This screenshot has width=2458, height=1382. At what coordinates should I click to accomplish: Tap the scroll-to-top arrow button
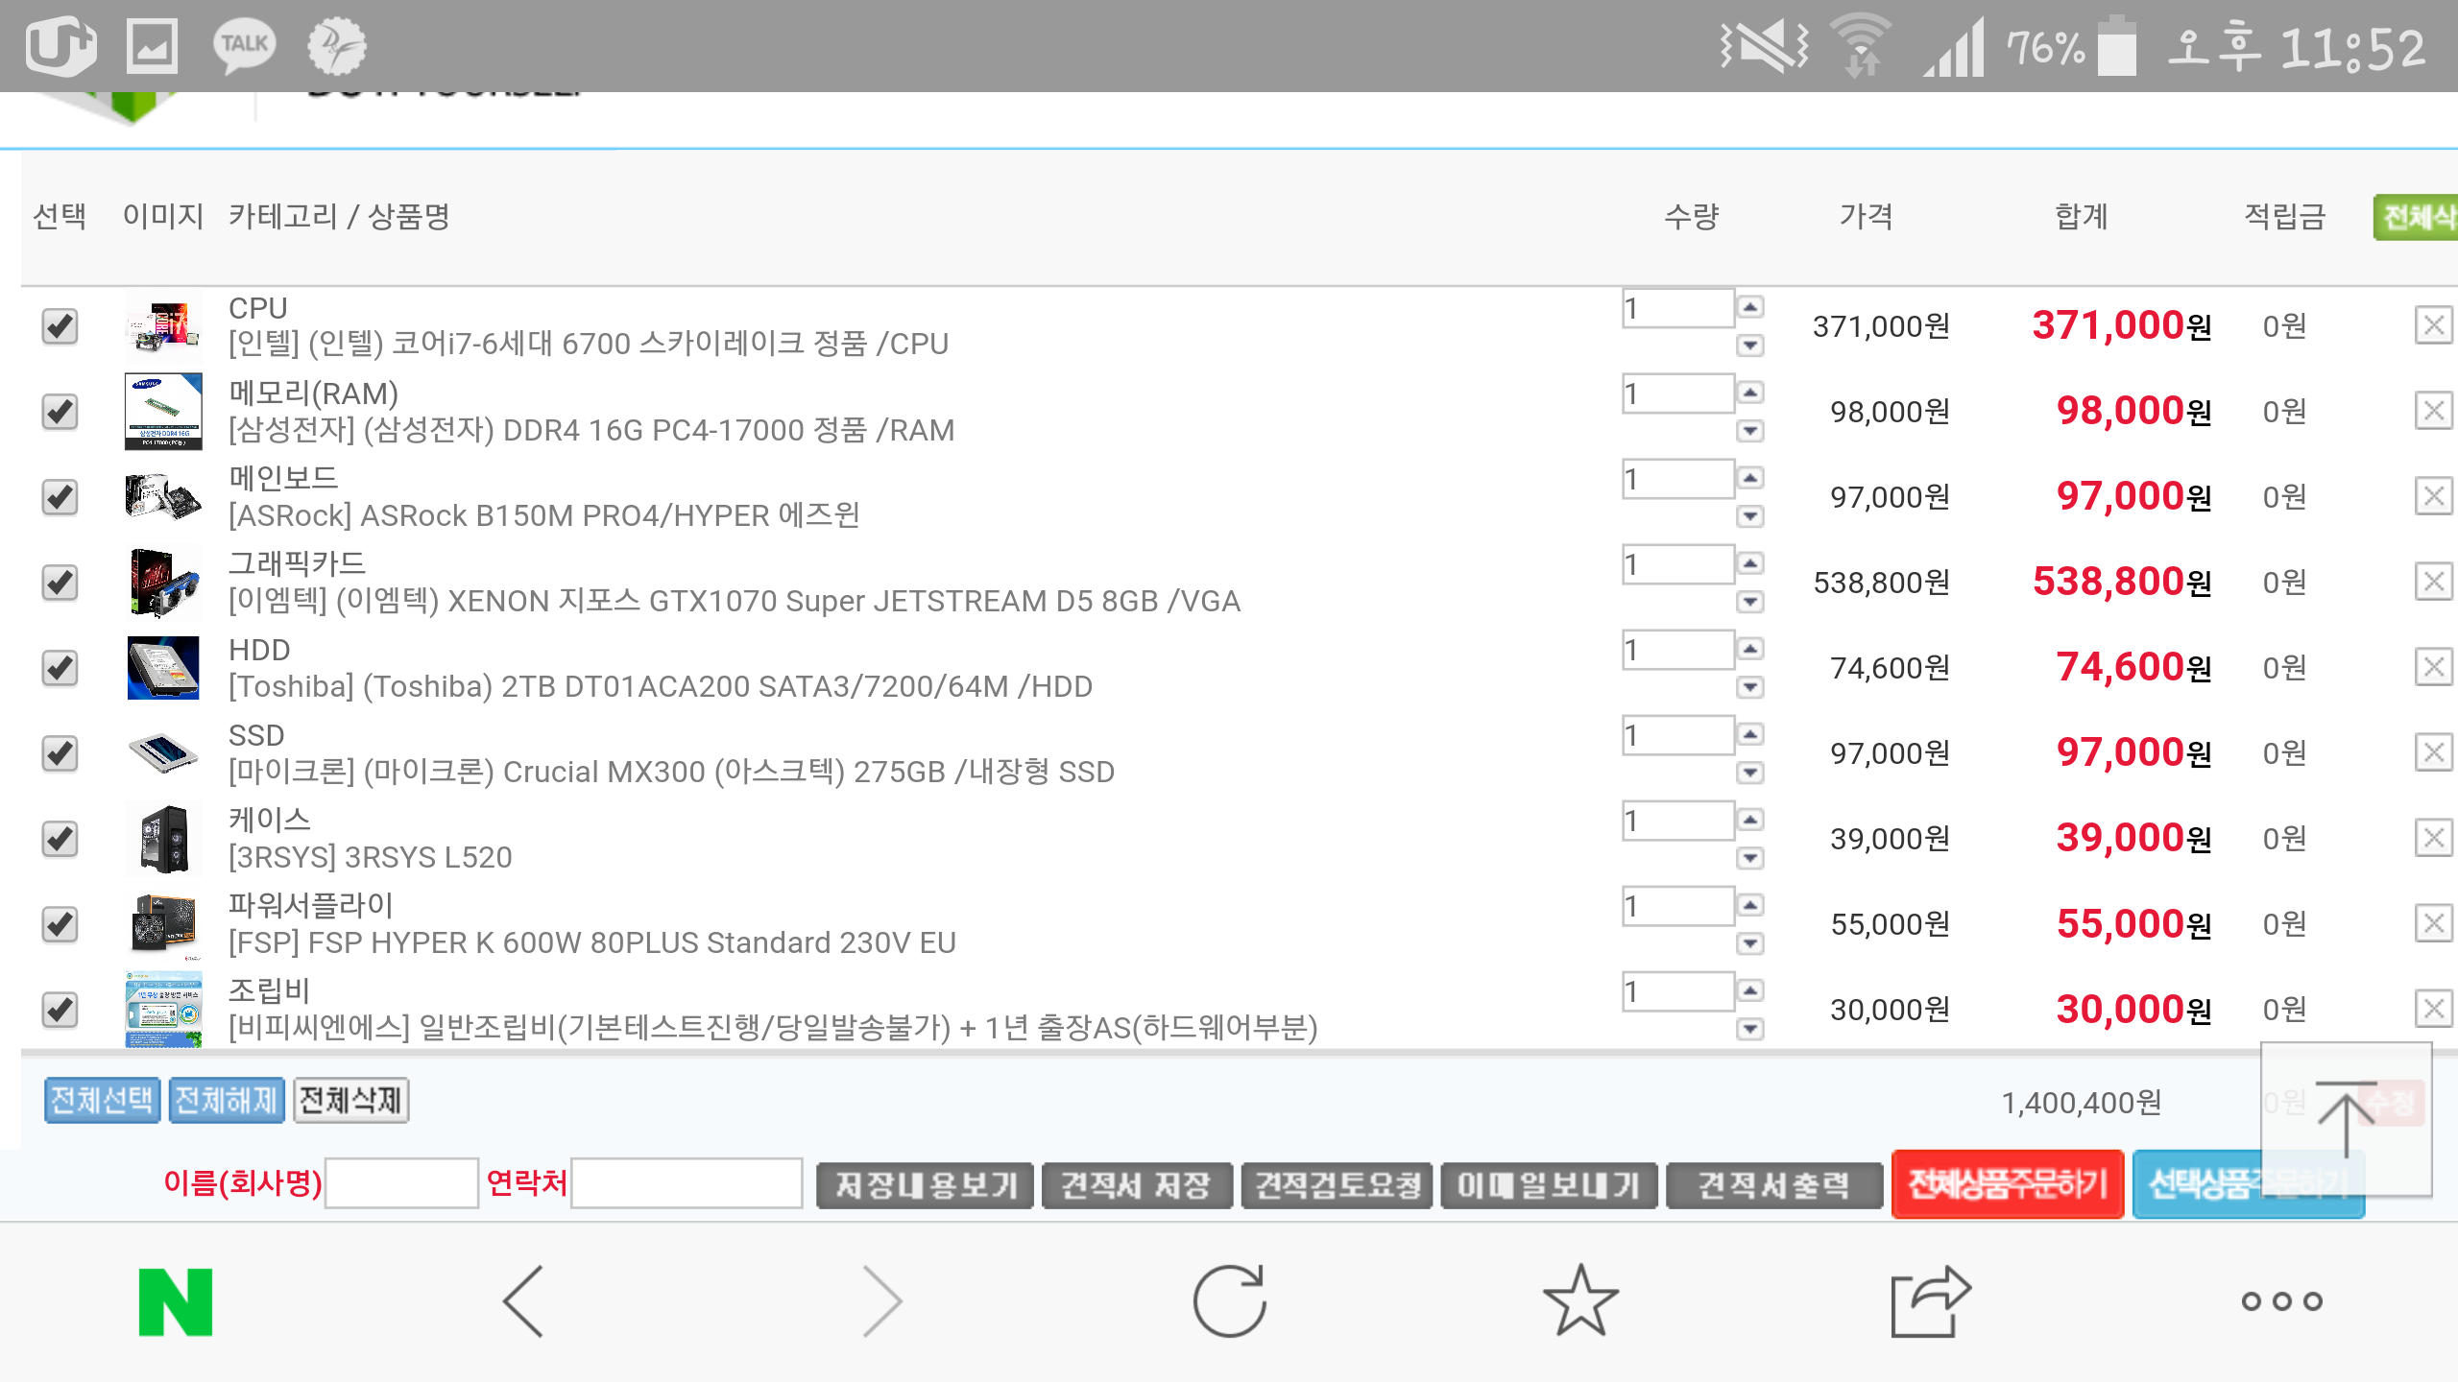coord(2346,1119)
